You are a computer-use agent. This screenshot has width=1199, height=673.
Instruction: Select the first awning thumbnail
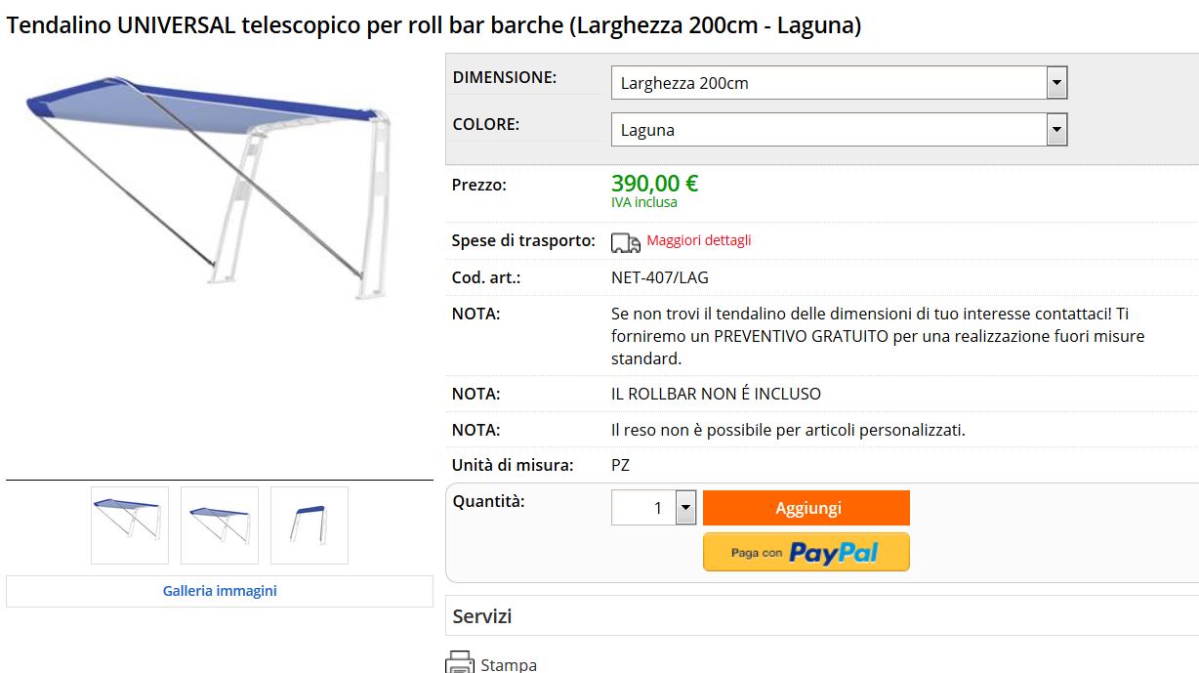point(130,526)
